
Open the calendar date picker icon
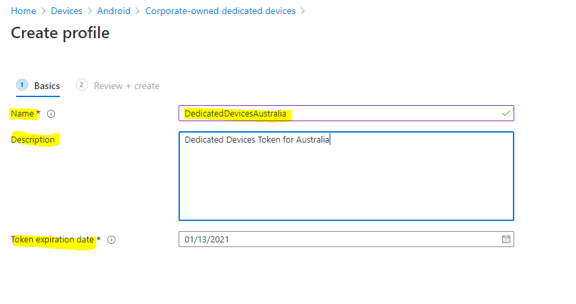click(506, 240)
